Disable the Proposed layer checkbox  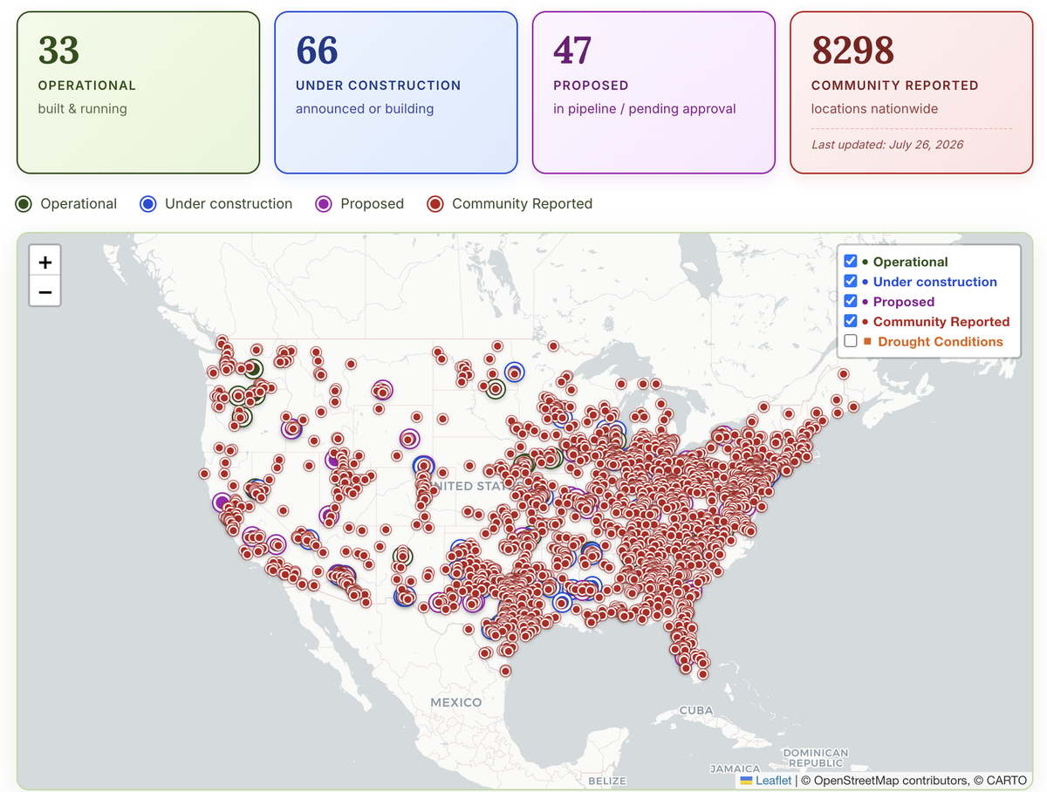point(851,301)
